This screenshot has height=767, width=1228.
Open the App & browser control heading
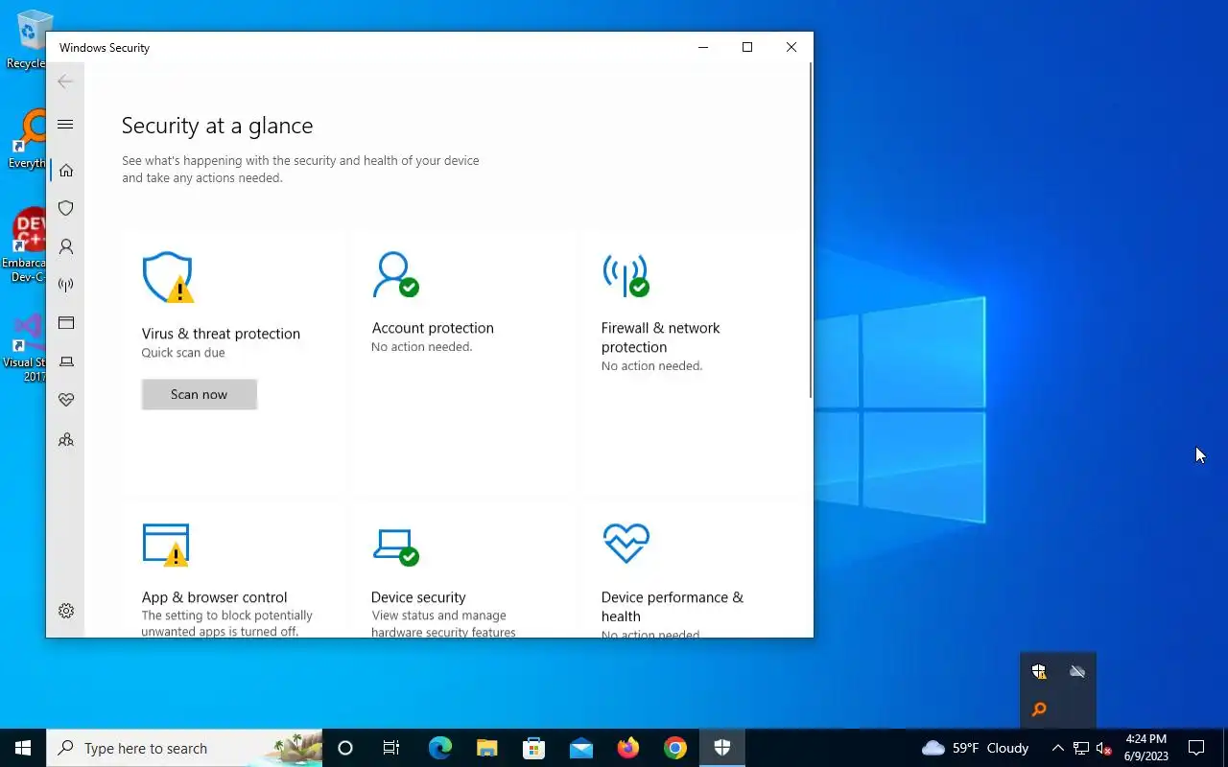pyautogui.click(x=214, y=597)
